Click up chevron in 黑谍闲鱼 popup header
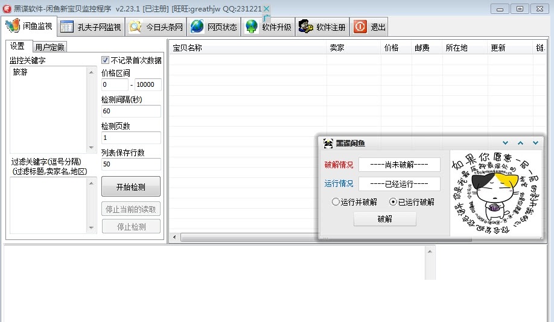This screenshot has height=322, width=554. click(x=520, y=143)
